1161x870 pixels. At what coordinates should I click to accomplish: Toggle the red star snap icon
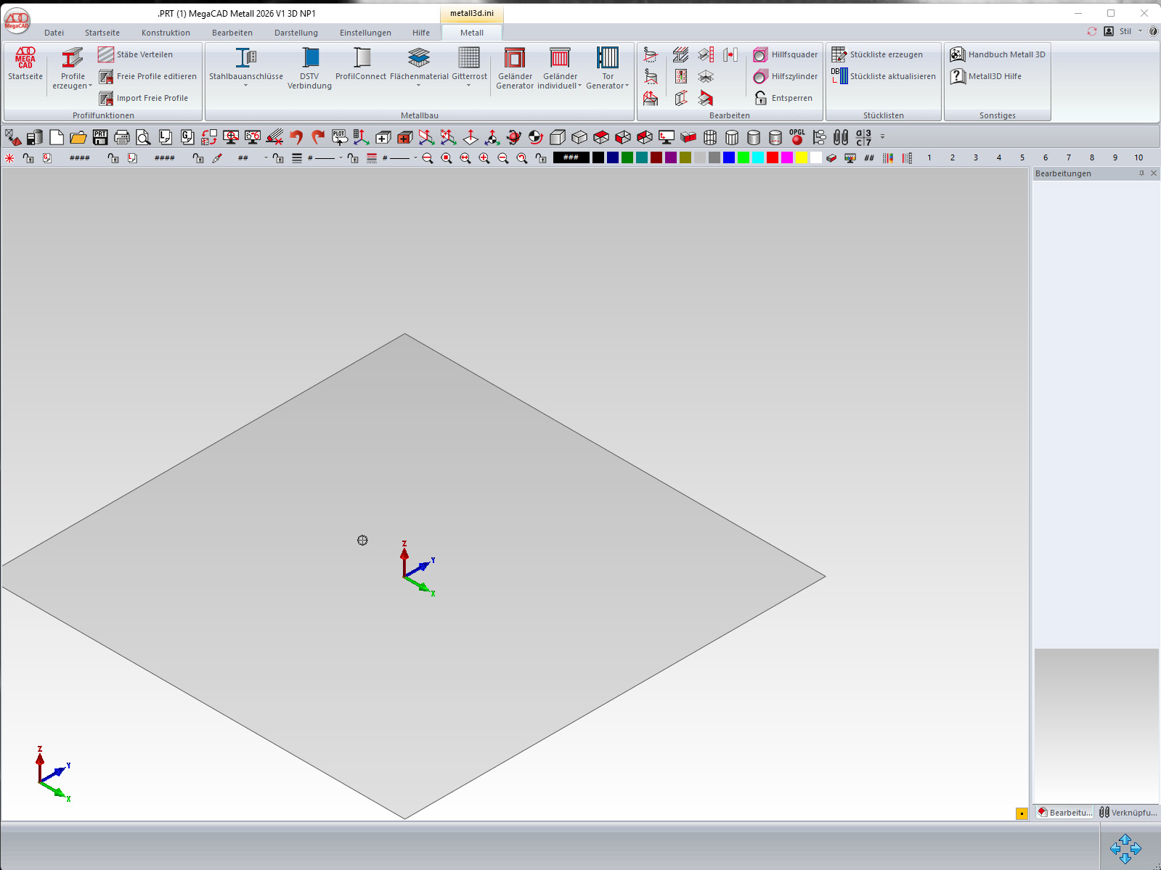pyautogui.click(x=9, y=157)
